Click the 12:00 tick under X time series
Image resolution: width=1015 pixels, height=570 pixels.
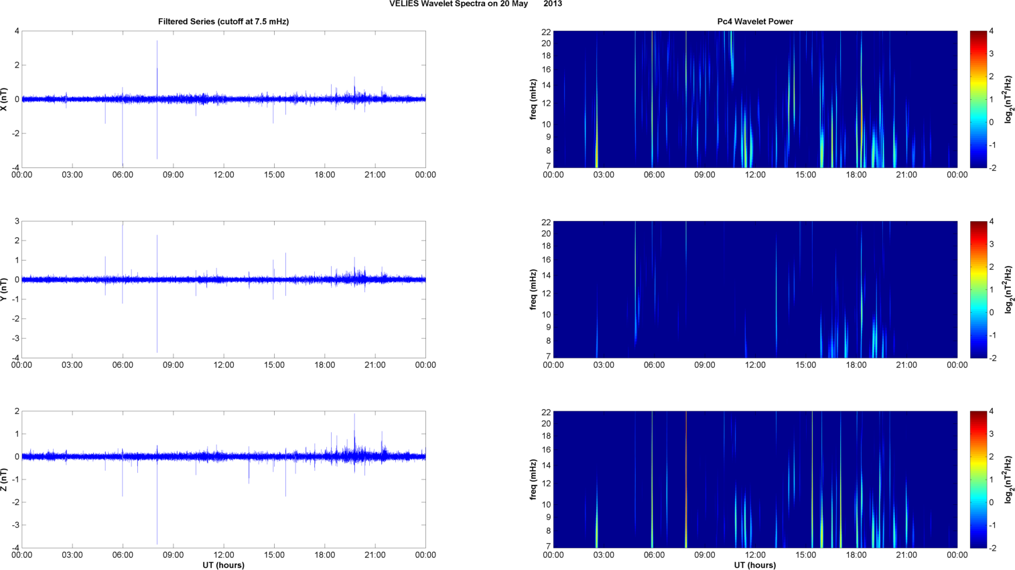224,175
